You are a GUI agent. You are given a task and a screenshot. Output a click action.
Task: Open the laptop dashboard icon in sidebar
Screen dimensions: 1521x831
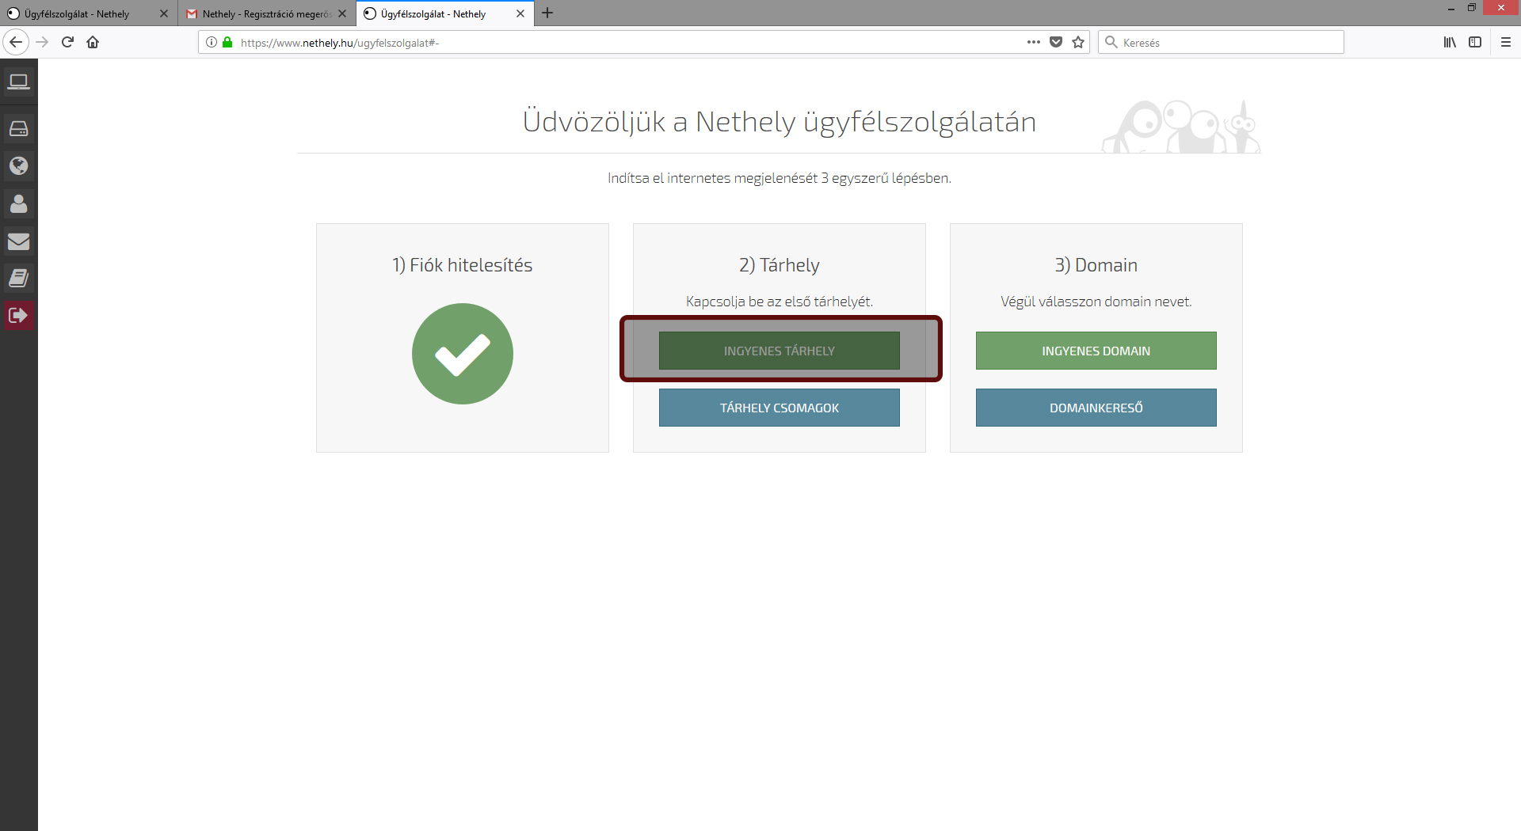(x=18, y=82)
